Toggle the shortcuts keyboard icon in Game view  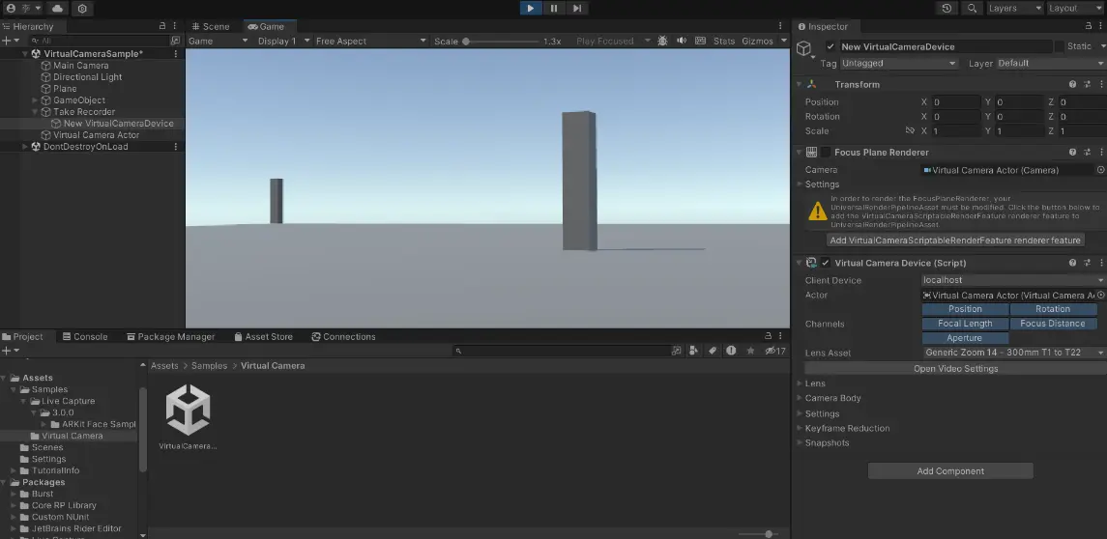(x=700, y=41)
